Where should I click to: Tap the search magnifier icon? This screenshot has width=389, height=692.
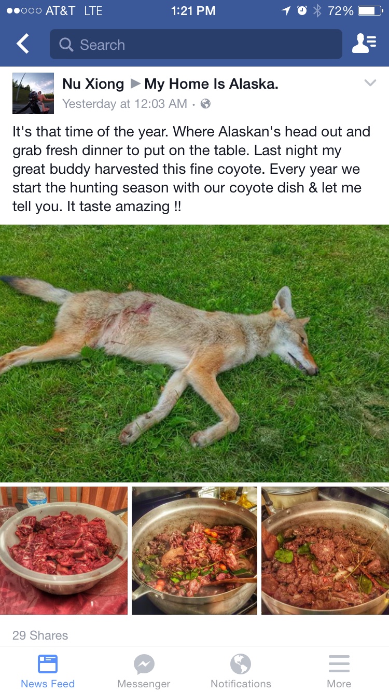pos(66,45)
